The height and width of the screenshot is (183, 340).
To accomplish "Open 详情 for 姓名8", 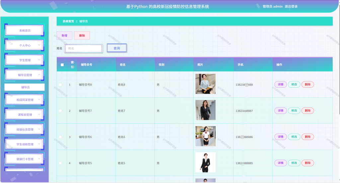I will tap(281, 84).
